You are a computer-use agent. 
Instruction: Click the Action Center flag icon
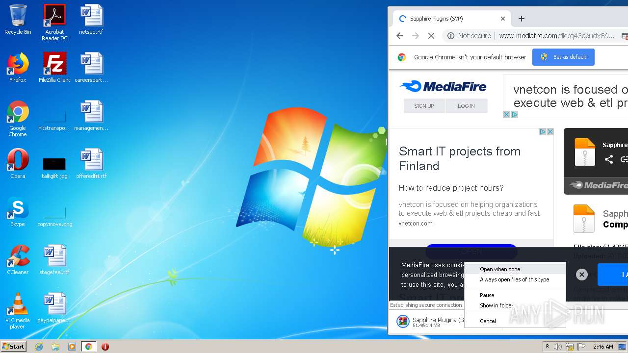(581, 347)
